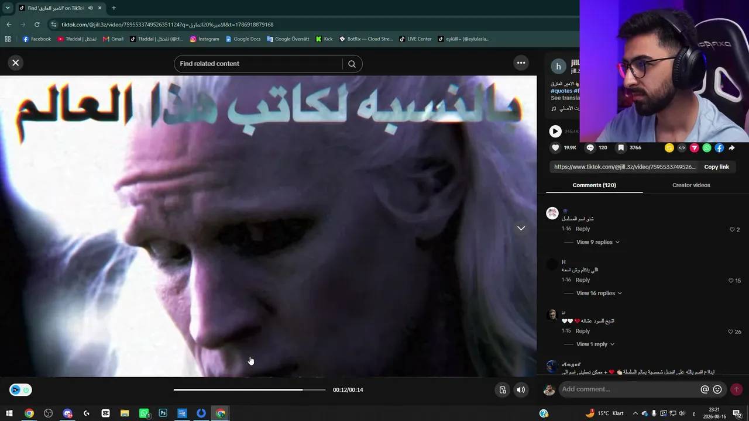This screenshot has height=421, width=749.
Task: Select the TikTok browser tab
Action: tap(60, 8)
